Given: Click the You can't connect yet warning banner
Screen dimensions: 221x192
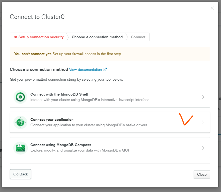Looking at the screenshot, I should point(110,54).
